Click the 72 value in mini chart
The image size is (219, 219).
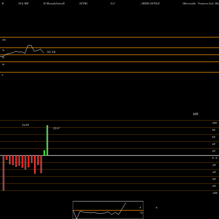point(141,213)
